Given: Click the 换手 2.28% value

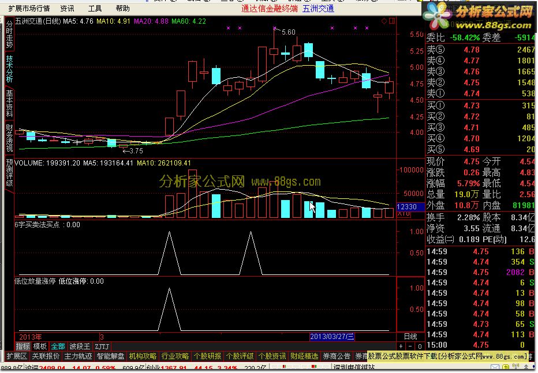Looking at the screenshot, I should pyautogui.click(x=468, y=217).
